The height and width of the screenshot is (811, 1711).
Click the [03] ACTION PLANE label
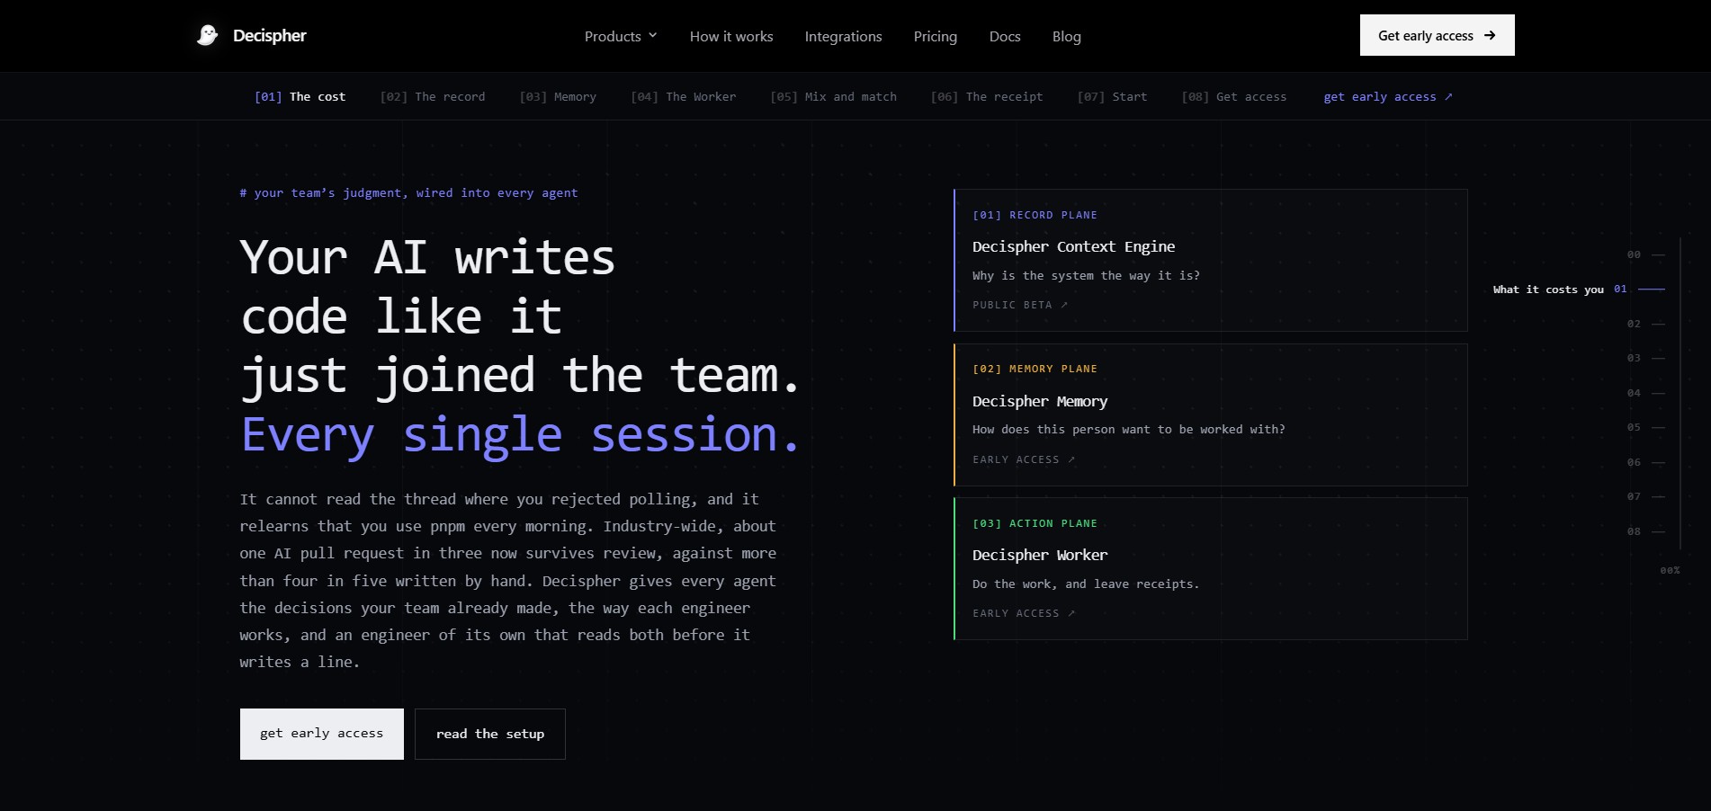coord(1035,523)
